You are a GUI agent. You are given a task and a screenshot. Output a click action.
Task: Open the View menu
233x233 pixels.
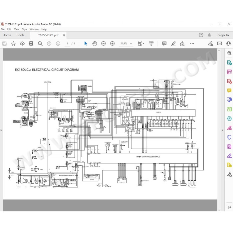point(17,29)
